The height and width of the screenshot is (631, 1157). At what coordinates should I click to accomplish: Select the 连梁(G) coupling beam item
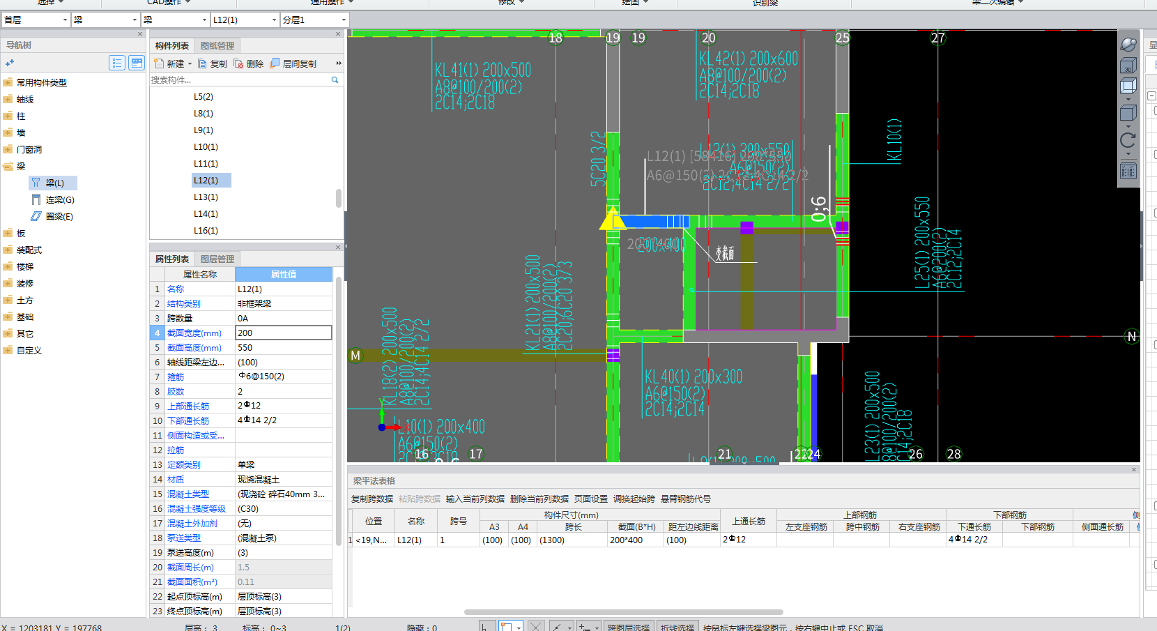click(x=53, y=199)
